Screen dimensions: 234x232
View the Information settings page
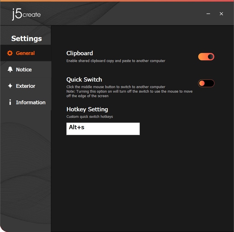pos(30,102)
